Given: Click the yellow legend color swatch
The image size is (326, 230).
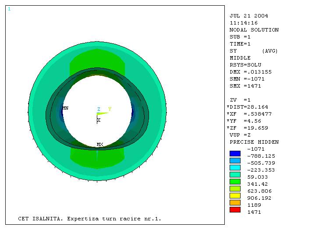Looking at the screenshot, I should (x=235, y=195).
